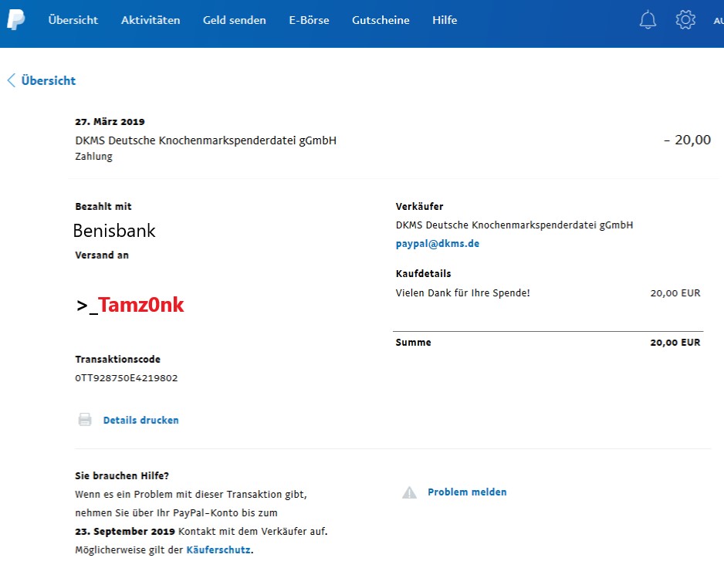Click the transaction code 0TT928750E4219802
Image resolution: width=724 pixels, height=568 pixels.
point(126,377)
